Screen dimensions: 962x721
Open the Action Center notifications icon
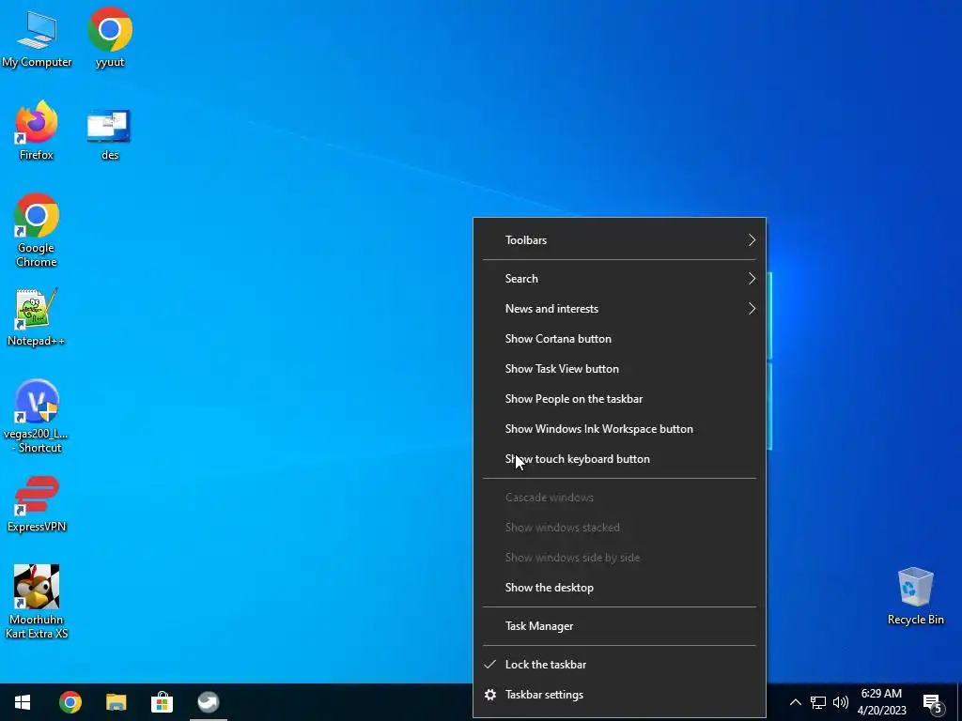pos(933,702)
